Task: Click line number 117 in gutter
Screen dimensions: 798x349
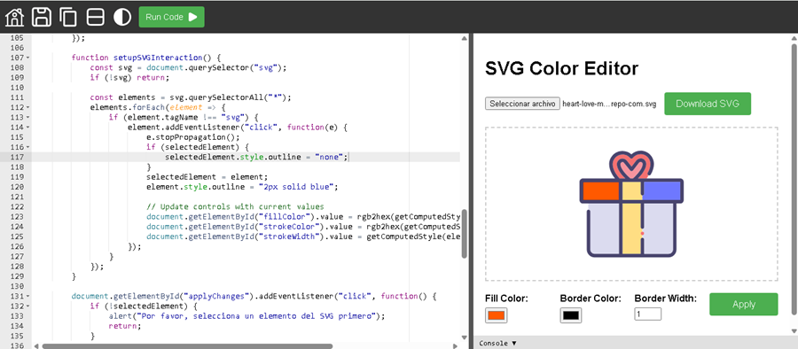Action: pos(17,157)
